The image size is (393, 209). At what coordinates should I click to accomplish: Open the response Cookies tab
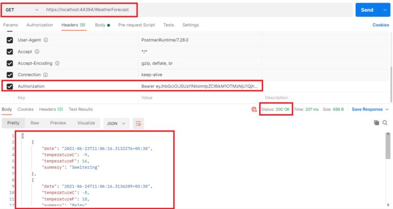26,109
